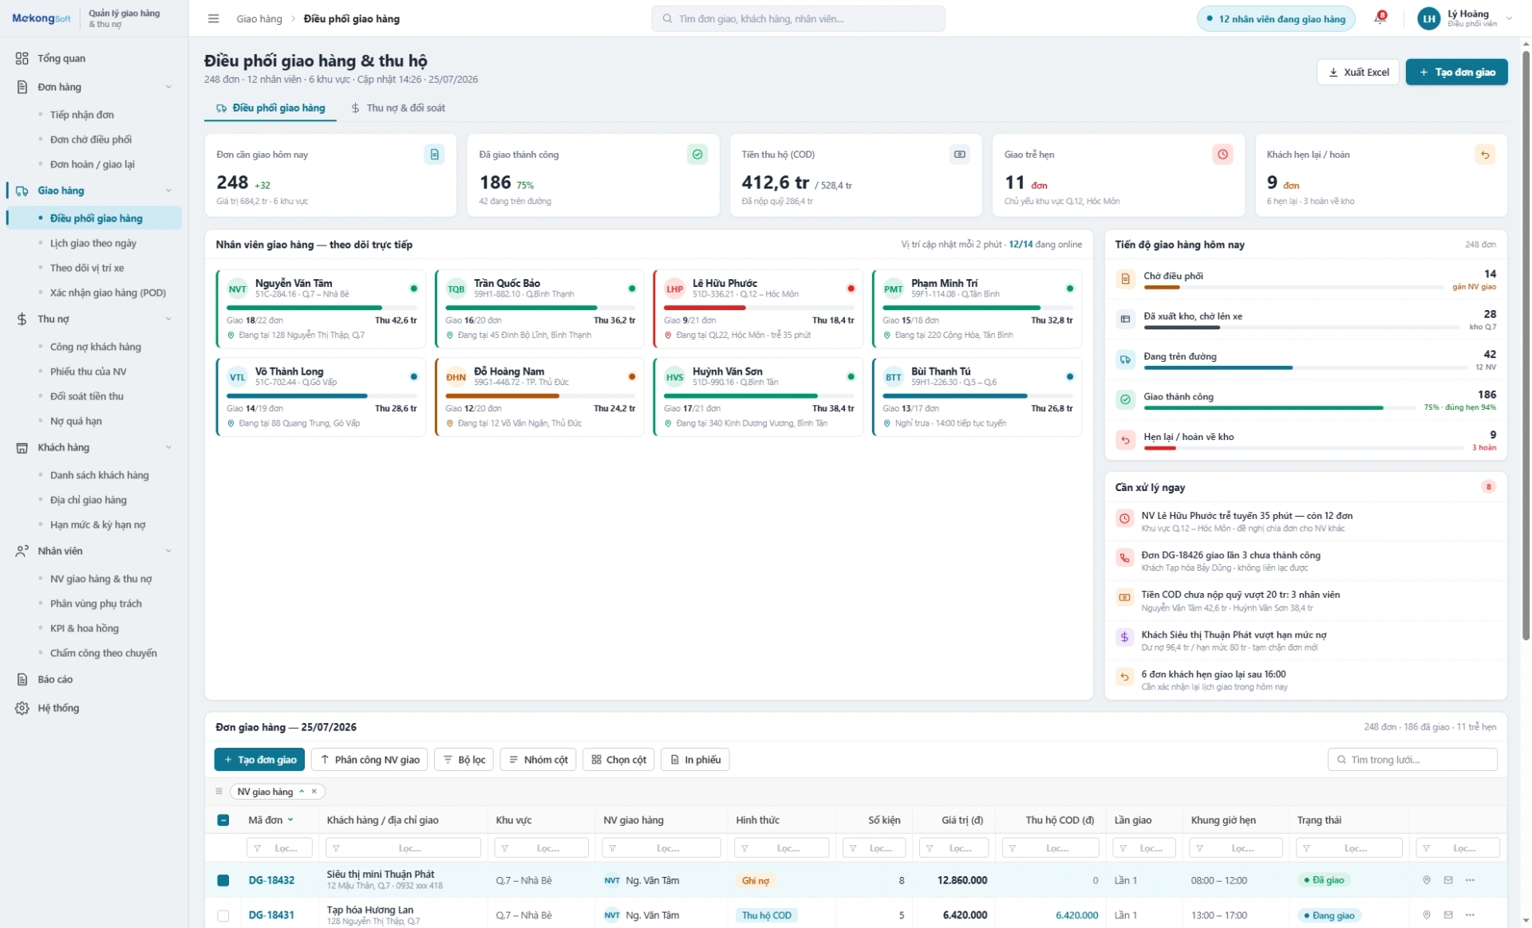The image size is (1532, 928).
Task: Click the COD cash icon in Tiền thu hộ card
Action: click(960, 155)
